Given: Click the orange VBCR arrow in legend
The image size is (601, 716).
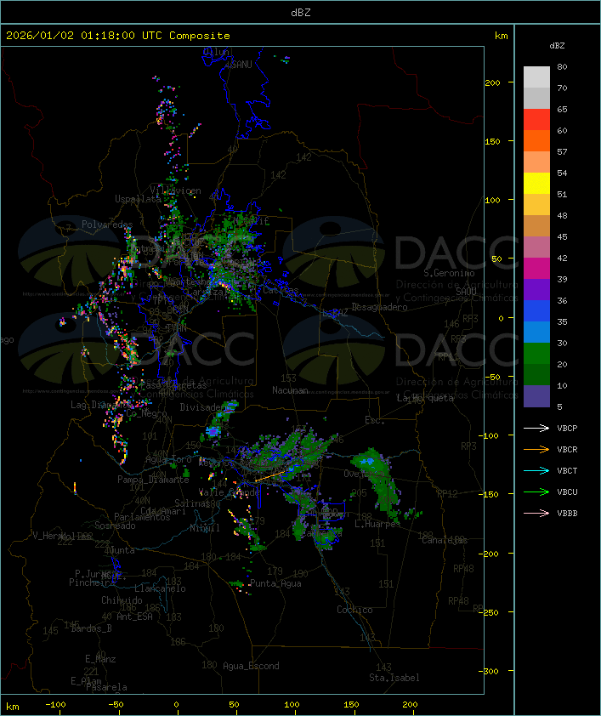Looking at the screenshot, I should point(536,449).
